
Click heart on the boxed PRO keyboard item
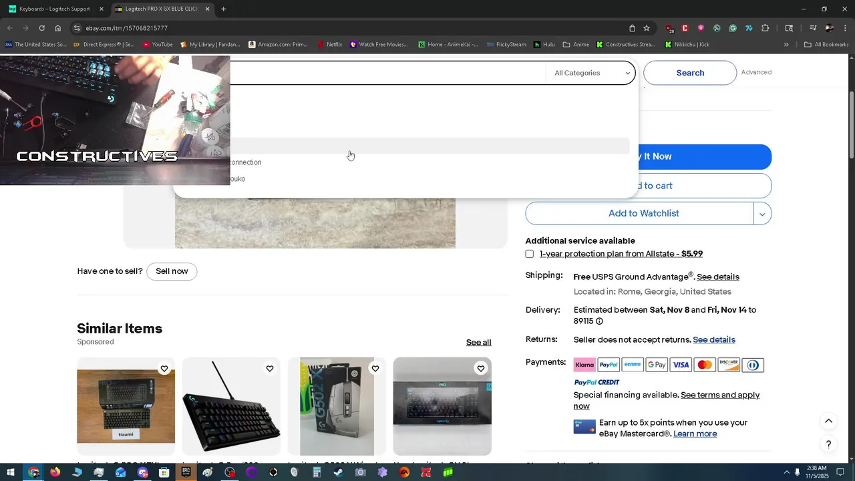pos(480,369)
